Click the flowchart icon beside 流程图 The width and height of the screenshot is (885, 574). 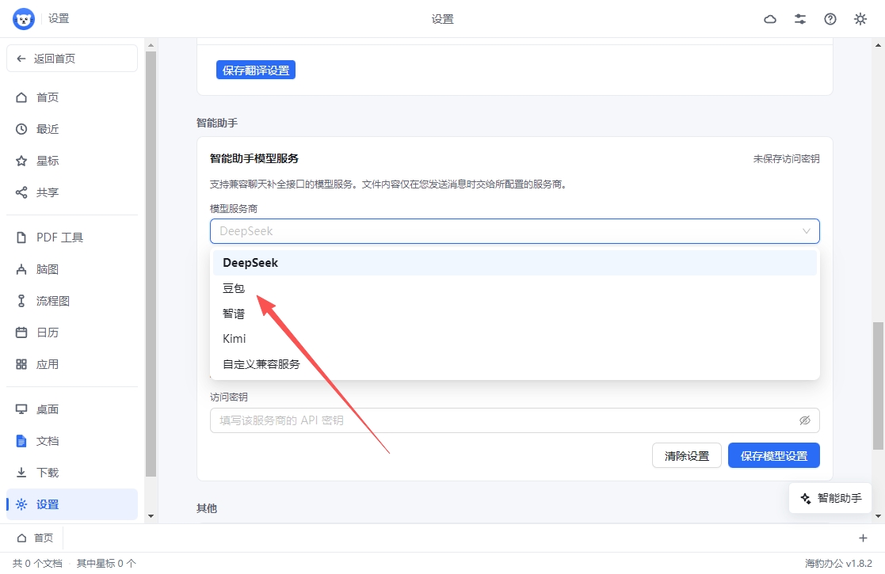coord(21,301)
